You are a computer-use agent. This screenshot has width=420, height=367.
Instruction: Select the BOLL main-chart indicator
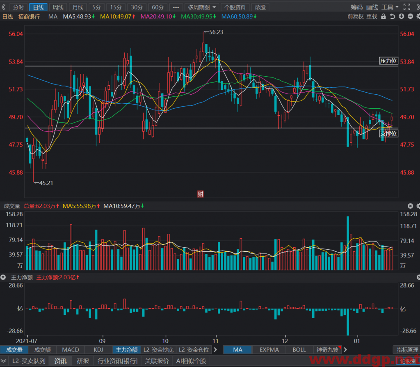point(299,350)
